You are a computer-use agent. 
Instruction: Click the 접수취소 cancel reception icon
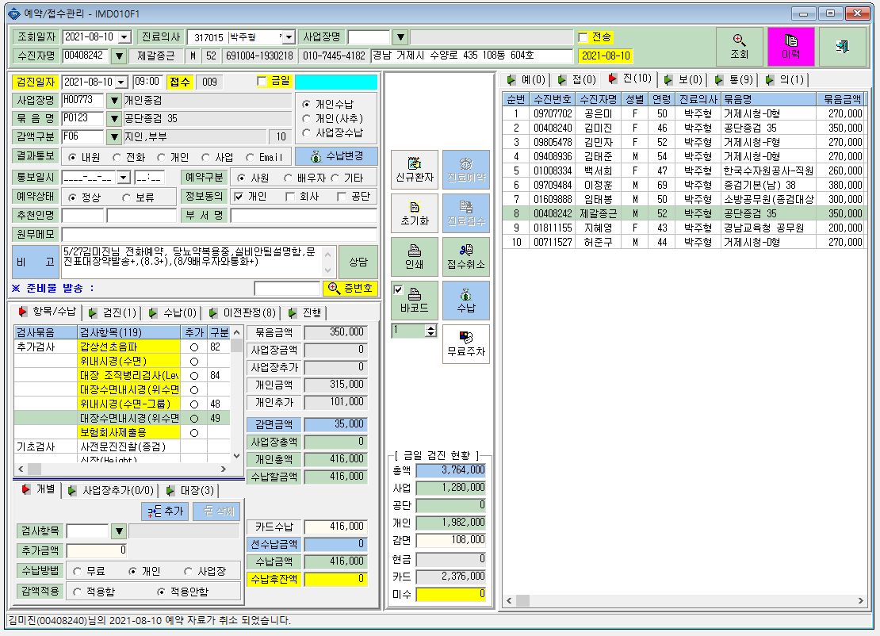click(x=466, y=256)
